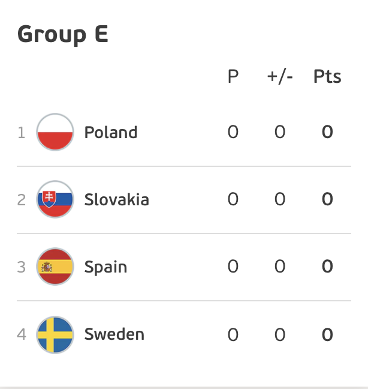The image size is (368, 389).
Task: Click the Poland flag icon
Action: (55, 132)
